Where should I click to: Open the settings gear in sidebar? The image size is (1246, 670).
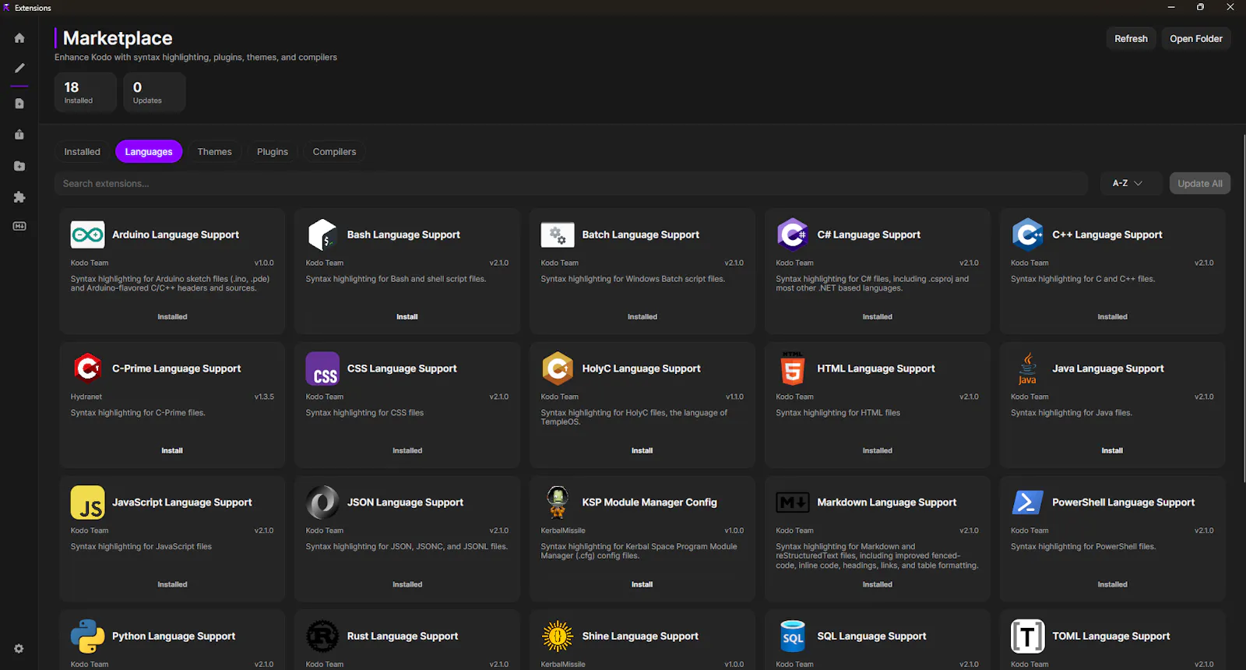pos(19,648)
